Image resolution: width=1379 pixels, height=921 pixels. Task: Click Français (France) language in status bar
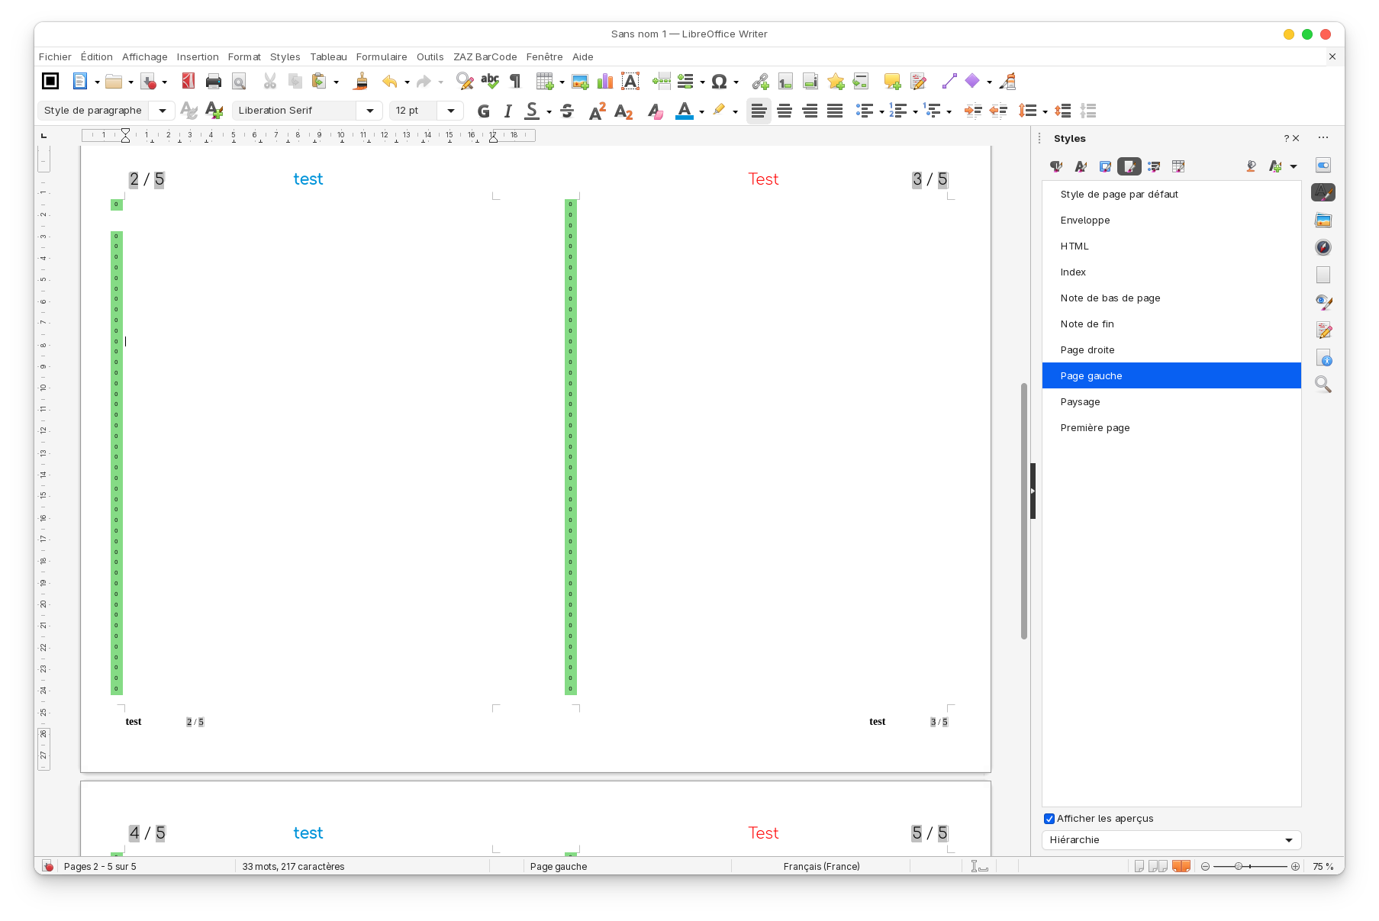821,867
